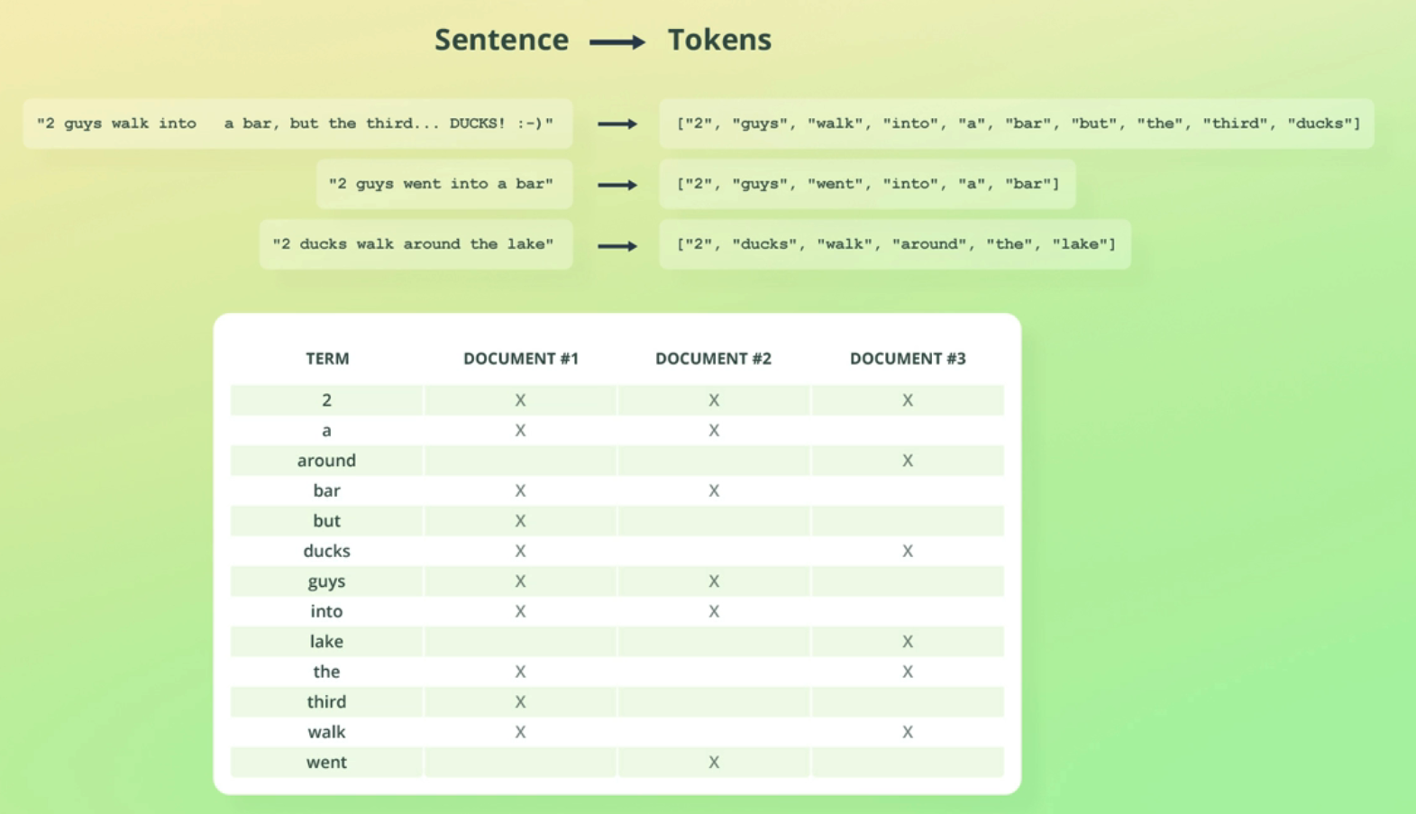Select the "Sentence" heading text
The height and width of the screenshot is (814, 1416).
click(501, 40)
